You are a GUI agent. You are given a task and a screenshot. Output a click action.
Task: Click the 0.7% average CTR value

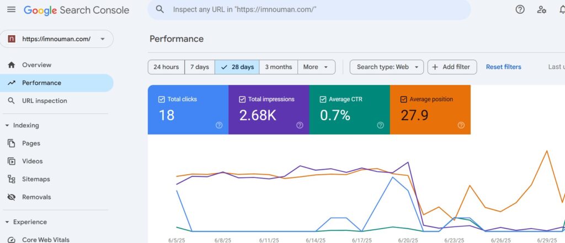(335, 115)
